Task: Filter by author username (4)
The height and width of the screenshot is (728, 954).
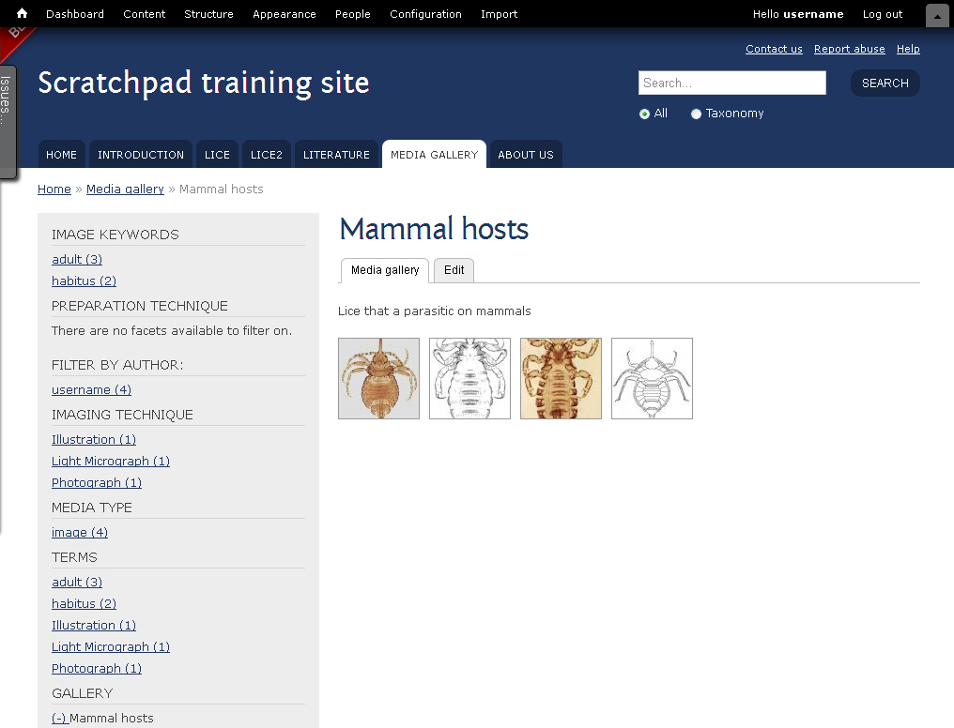Action: click(91, 389)
